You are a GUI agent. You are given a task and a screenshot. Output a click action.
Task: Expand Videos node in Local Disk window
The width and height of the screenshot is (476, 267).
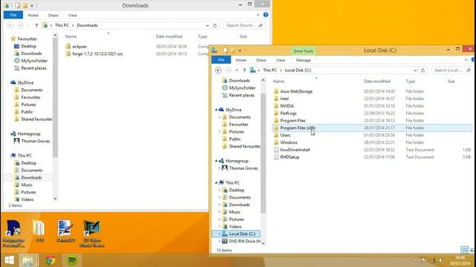220,226
